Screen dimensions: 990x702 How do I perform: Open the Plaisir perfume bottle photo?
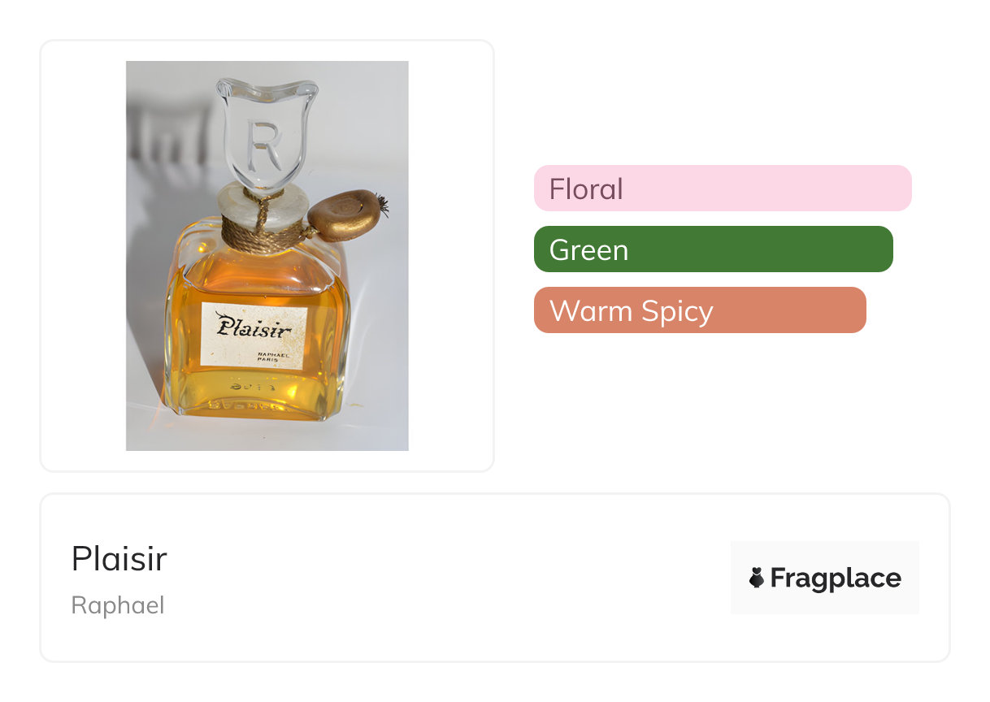(267, 255)
